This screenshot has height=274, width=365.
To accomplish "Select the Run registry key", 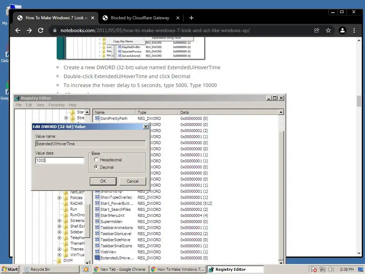I will pos(73,209).
